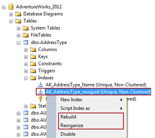This screenshot has width=155, height=138.
Task: Click the dbo.AddressType table icon
Action: [25, 42]
